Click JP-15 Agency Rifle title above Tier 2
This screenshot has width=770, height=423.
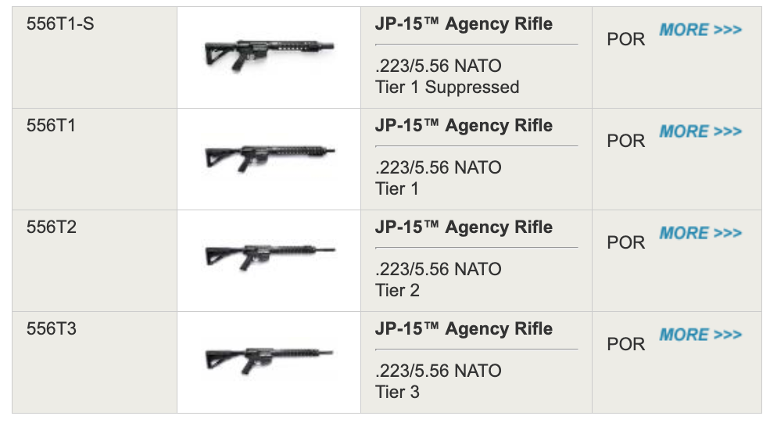pyautogui.click(x=464, y=227)
